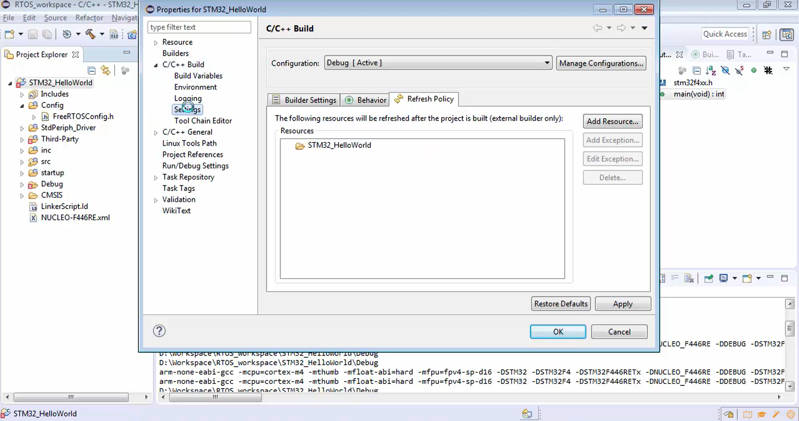Screen dimensions: 799x421
Task: Click the Open Perspective icon
Action: [x=766, y=35]
